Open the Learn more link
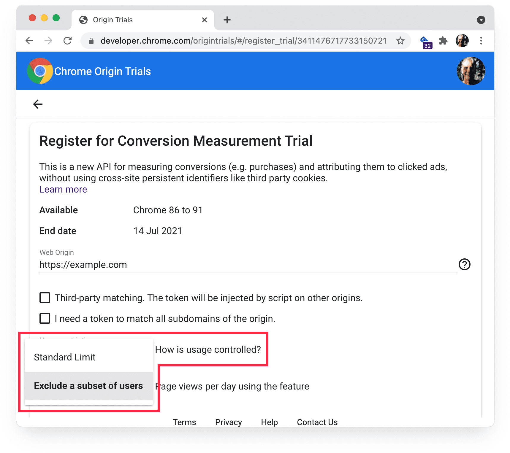The height and width of the screenshot is (453, 510). pyautogui.click(x=63, y=189)
